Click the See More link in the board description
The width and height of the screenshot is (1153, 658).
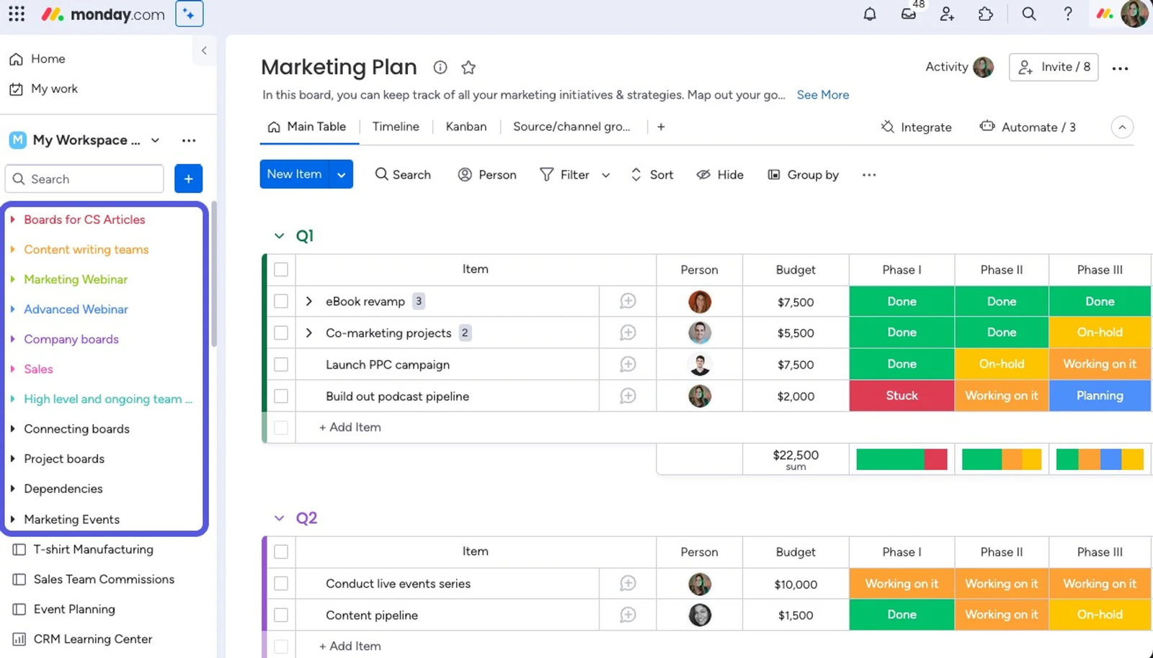[x=822, y=94]
